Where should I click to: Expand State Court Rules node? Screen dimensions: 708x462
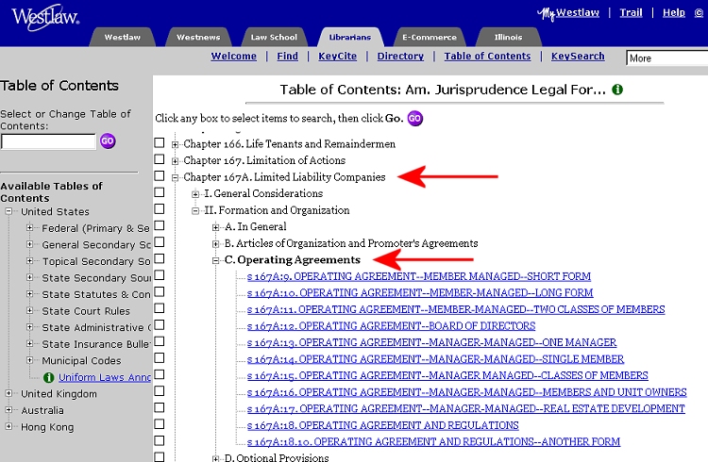(30, 310)
